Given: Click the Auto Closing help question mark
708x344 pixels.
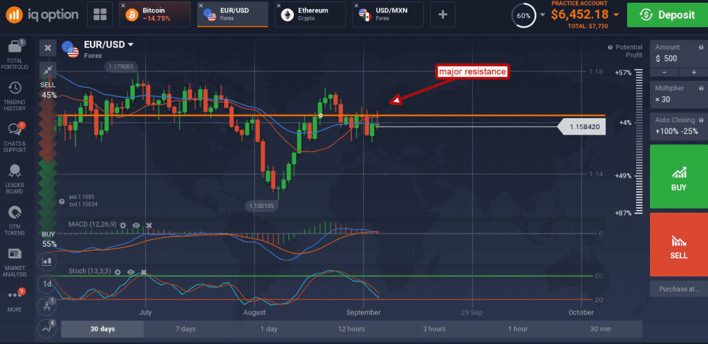Looking at the screenshot, I should (701, 120).
